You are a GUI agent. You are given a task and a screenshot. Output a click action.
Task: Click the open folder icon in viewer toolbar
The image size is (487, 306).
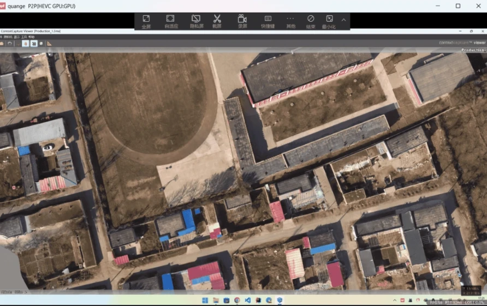click(2, 43)
